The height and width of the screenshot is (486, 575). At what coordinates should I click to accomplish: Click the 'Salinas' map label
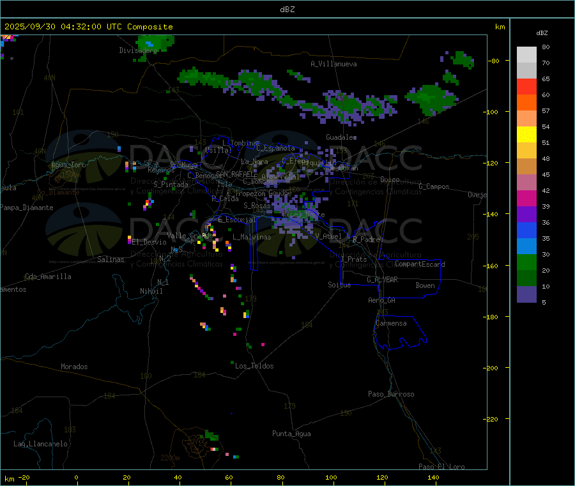(111, 259)
